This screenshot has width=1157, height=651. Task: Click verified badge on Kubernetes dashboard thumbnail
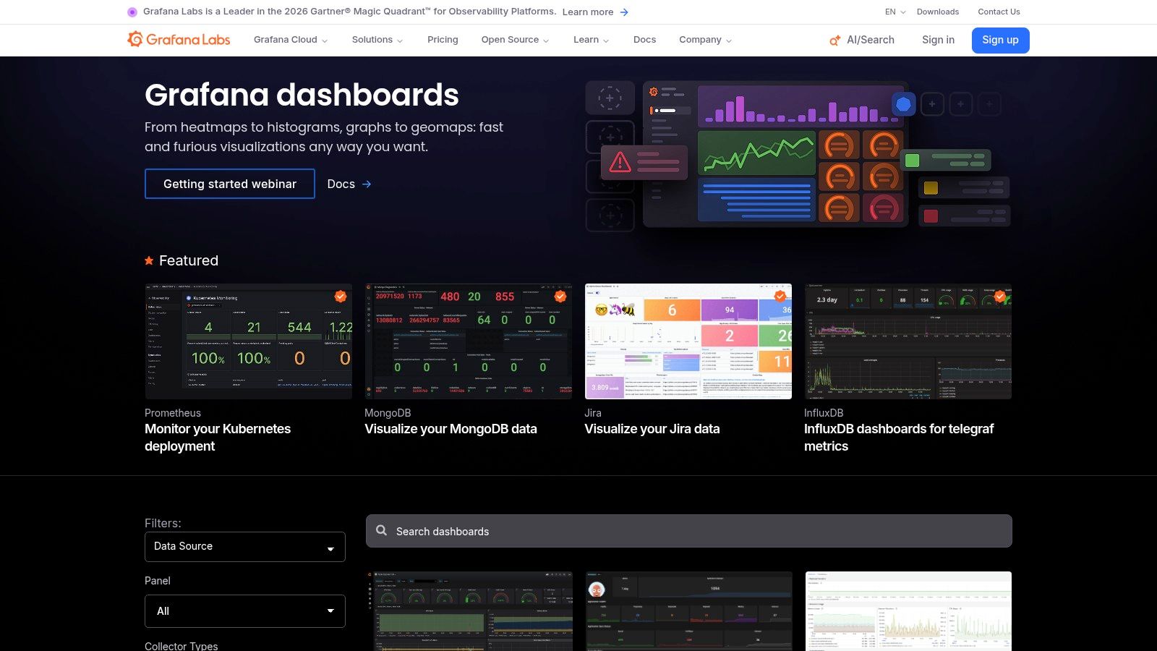tap(340, 296)
